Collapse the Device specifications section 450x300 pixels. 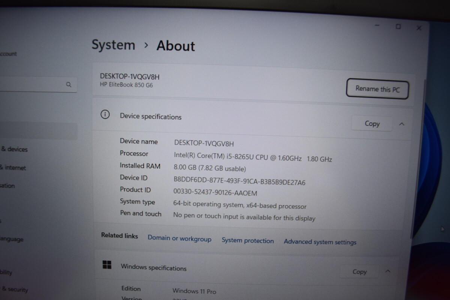tap(402, 124)
